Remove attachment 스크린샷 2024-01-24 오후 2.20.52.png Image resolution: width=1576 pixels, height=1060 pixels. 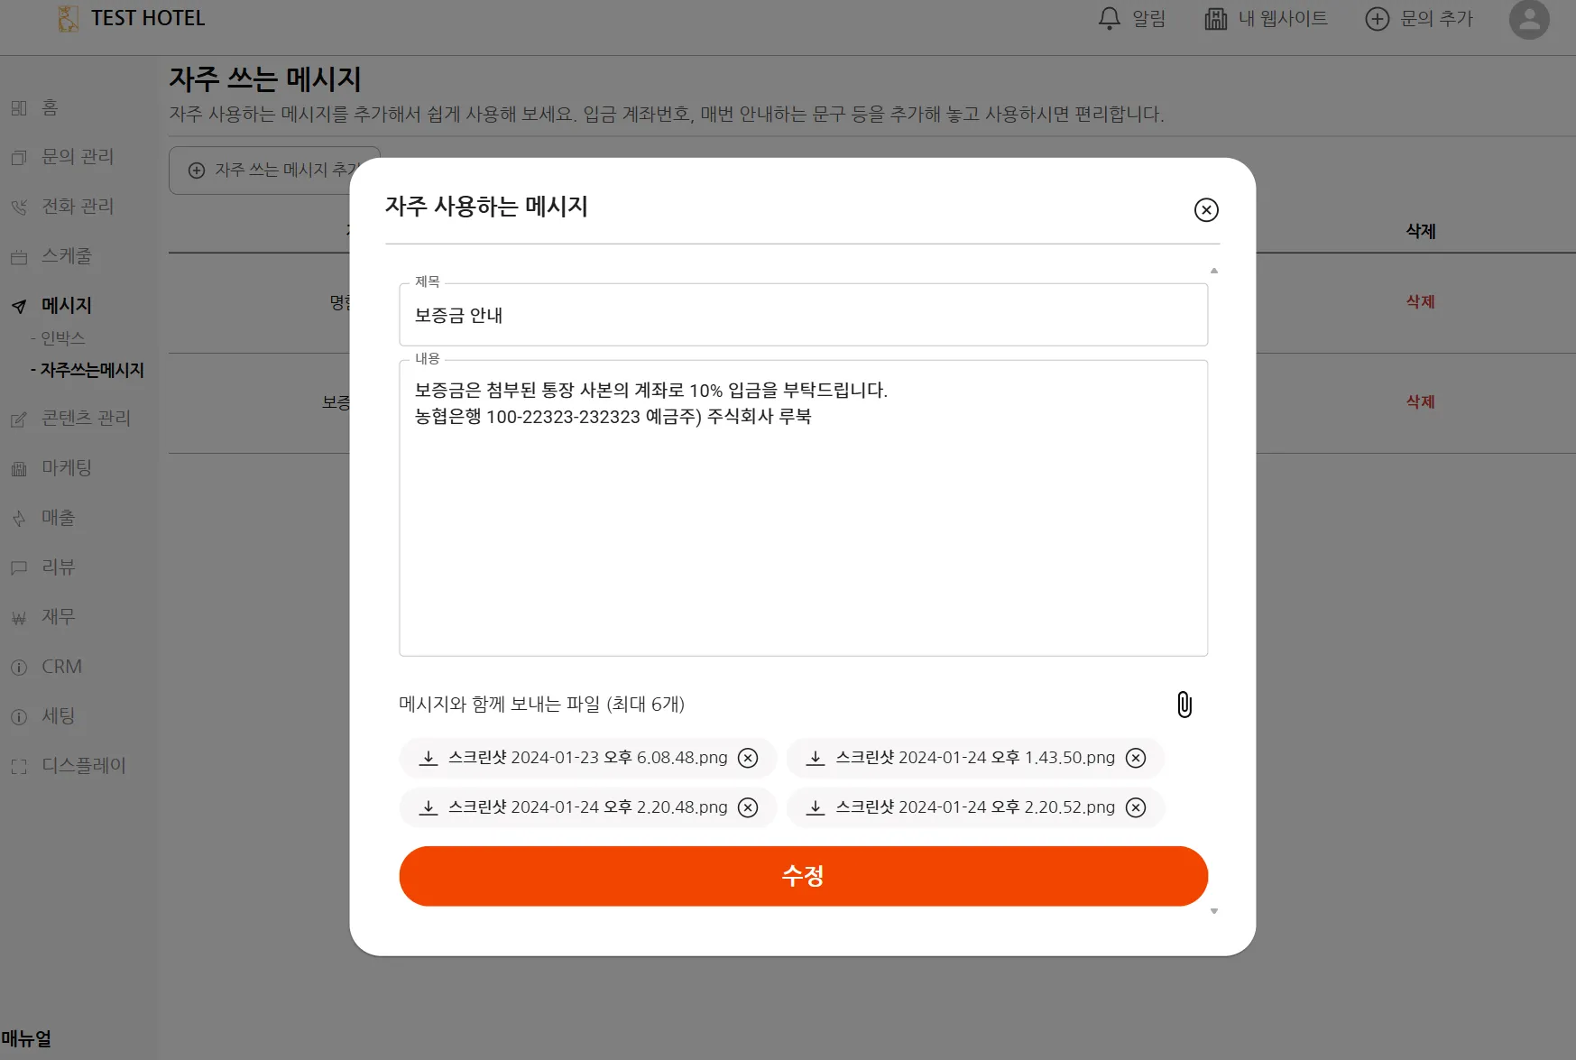1136,807
